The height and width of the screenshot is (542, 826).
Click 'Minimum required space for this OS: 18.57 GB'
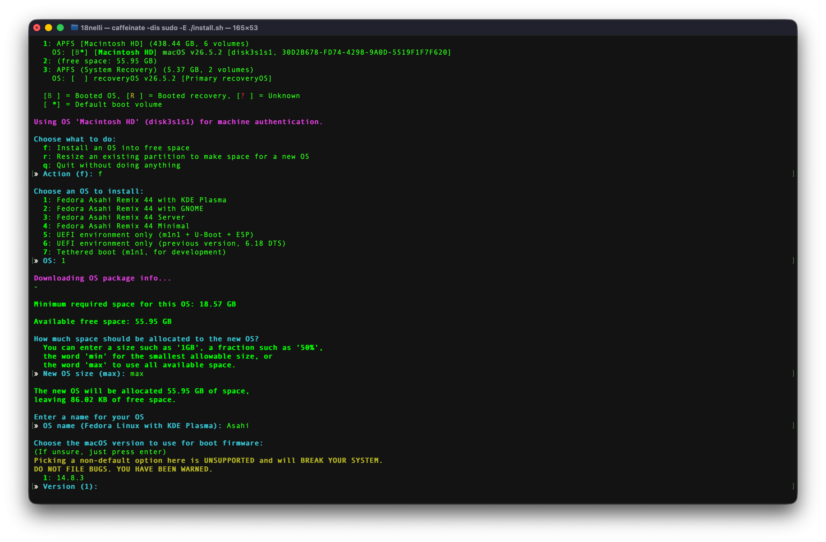(135, 304)
